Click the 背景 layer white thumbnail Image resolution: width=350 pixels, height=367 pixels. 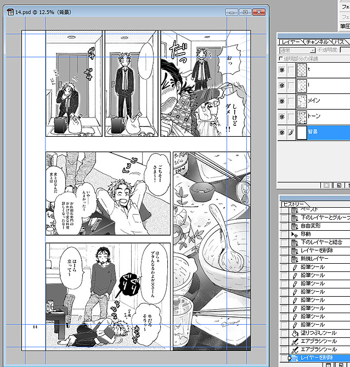coord(302,132)
